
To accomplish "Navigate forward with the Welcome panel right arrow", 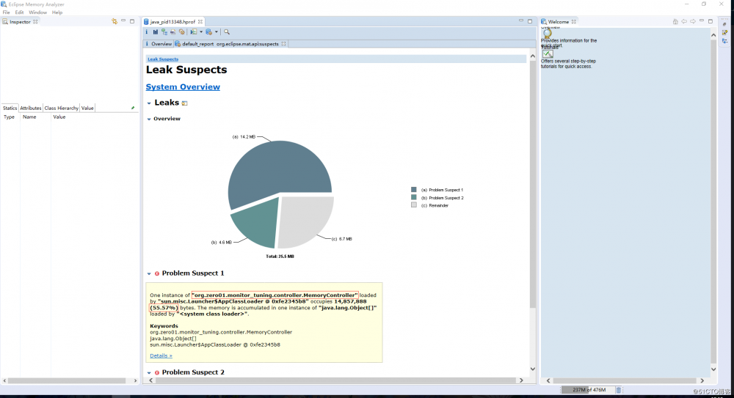I will (692, 21).
